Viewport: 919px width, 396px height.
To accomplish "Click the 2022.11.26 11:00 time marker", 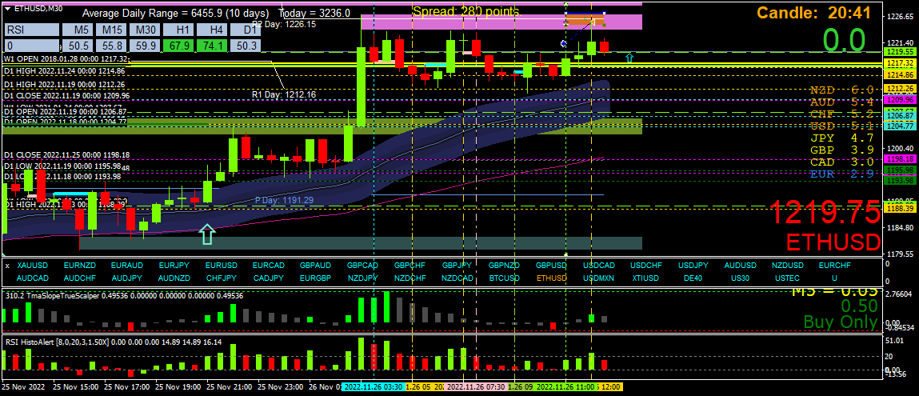I will 566,387.
